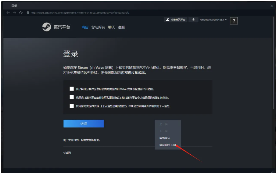The height and width of the screenshot is (173, 276).
Task: Click the notification bell icon
Action: pyautogui.click(x=193, y=20)
